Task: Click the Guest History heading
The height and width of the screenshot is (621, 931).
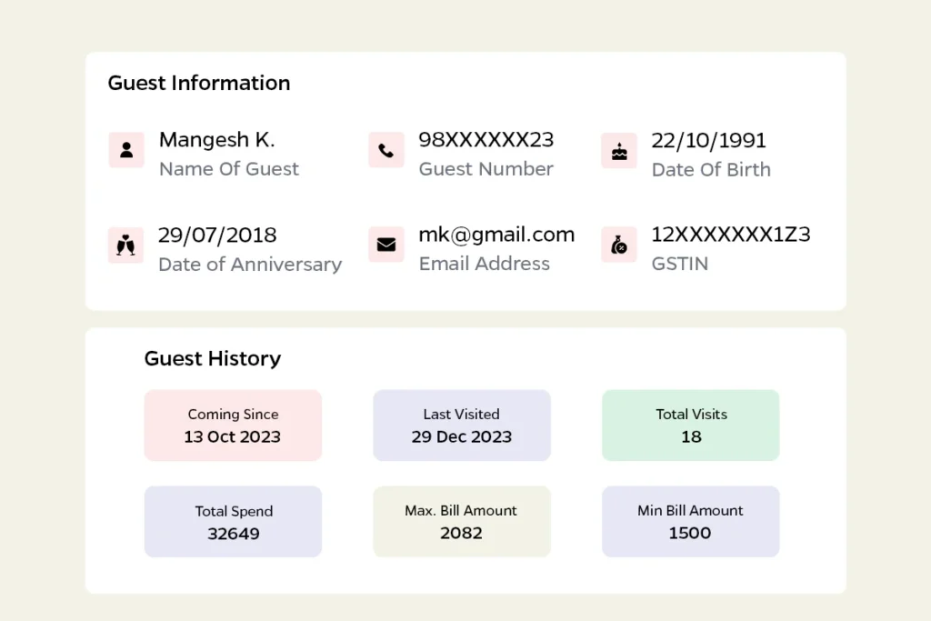Action: coord(213,358)
